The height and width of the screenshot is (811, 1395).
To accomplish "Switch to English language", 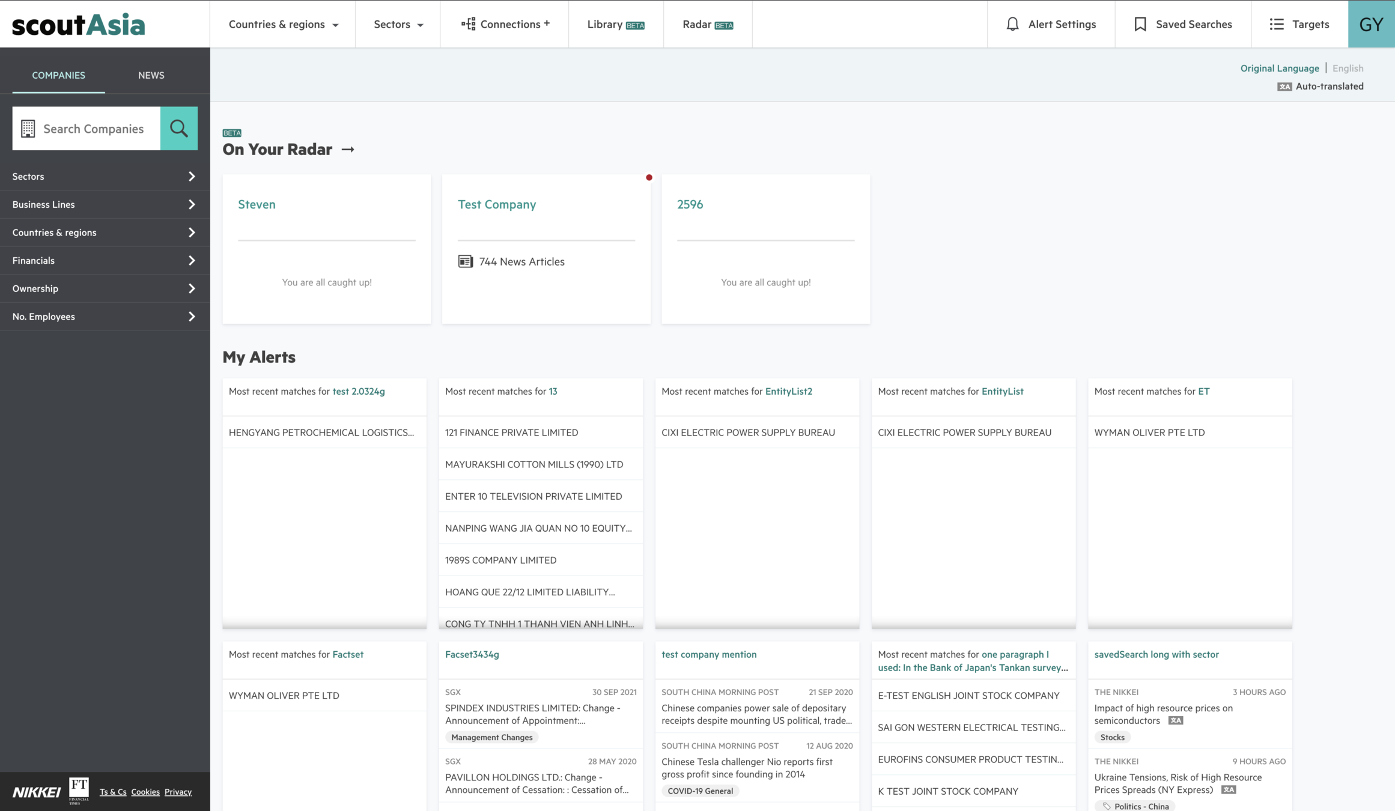I will point(1348,68).
